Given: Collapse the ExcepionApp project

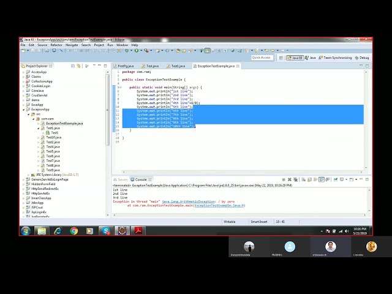Looking at the screenshot, I should pos(23,110).
